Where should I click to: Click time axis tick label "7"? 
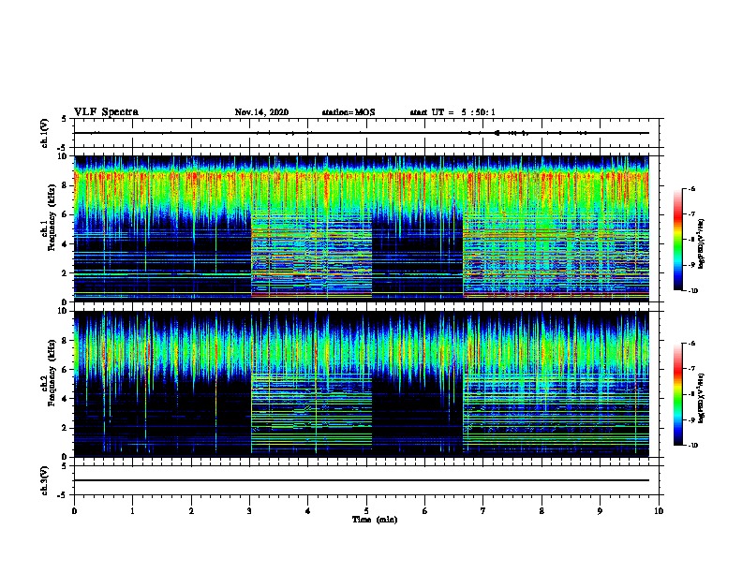[483, 511]
